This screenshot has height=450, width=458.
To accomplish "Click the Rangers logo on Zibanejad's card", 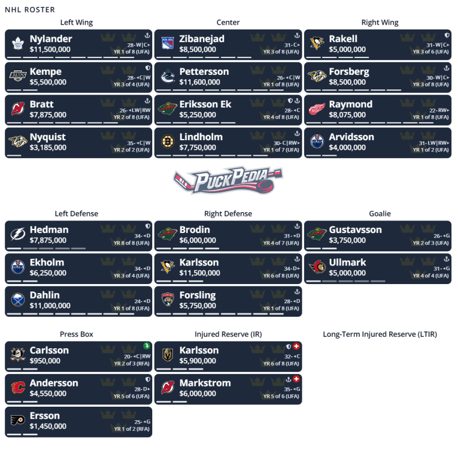I will (168, 43).
